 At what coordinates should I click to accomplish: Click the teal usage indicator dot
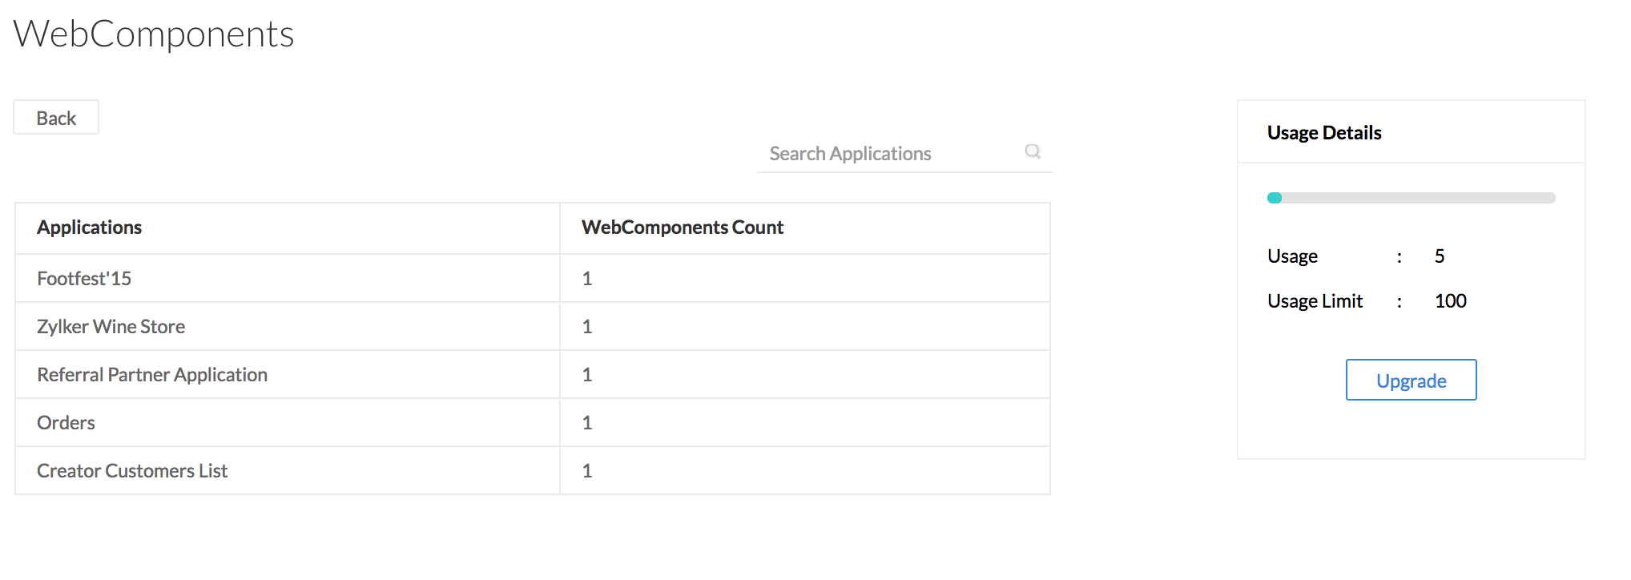1275,198
